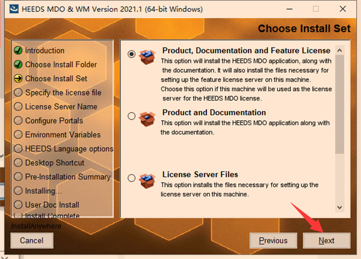The image size is (361, 259).
Task: Click the step circle beside Installing...
Action: (18, 190)
